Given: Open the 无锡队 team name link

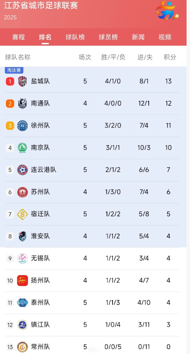Looking at the screenshot, I should (x=40, y=258).
